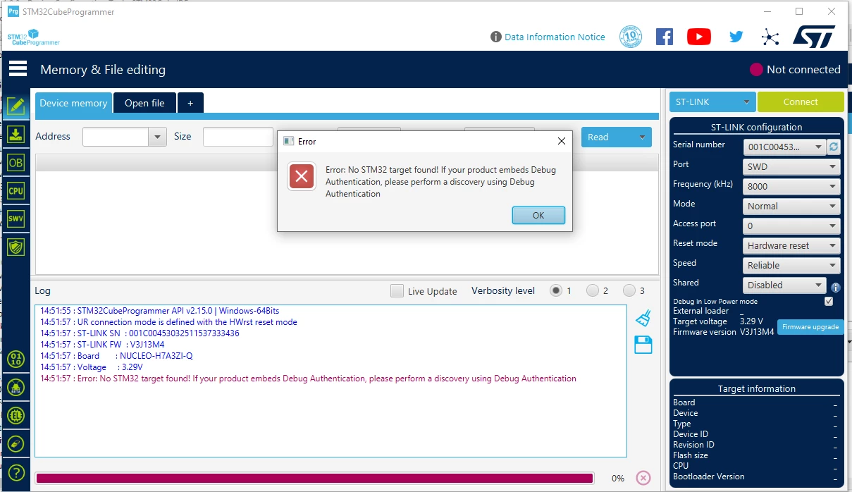The height and width of the screenshot is (492, 852).
Task: Open the Read button dropdown arrow
Action: coord(642,137)
